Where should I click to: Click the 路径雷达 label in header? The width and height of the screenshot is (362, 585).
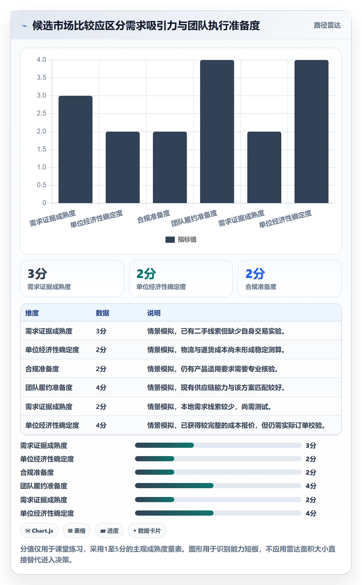(x=327, y=25)
